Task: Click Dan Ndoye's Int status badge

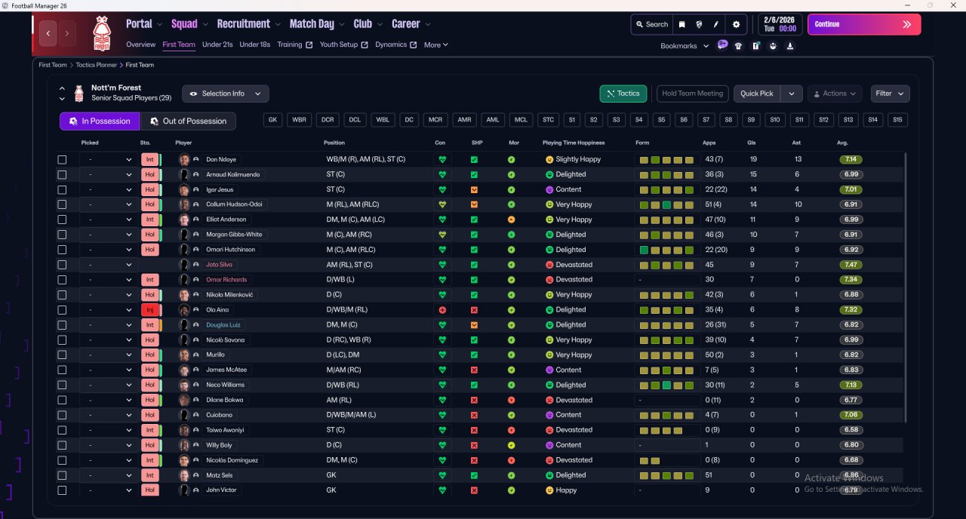Action: (149, 159)
